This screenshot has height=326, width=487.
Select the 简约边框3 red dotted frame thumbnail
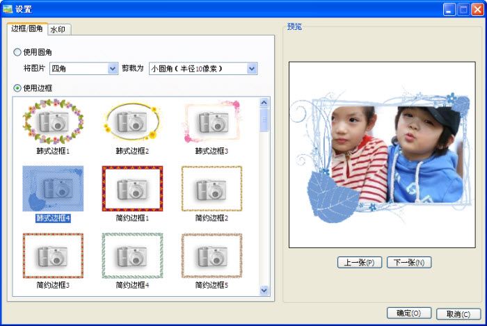(x=53, y=256)
